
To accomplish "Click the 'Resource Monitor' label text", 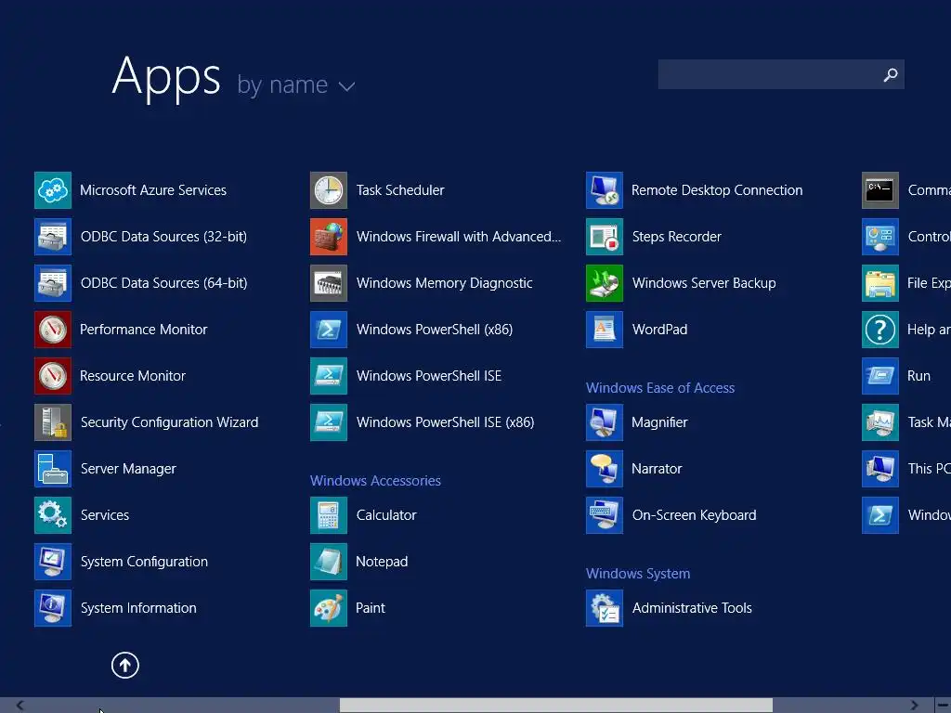I will (x=133, y=376).
